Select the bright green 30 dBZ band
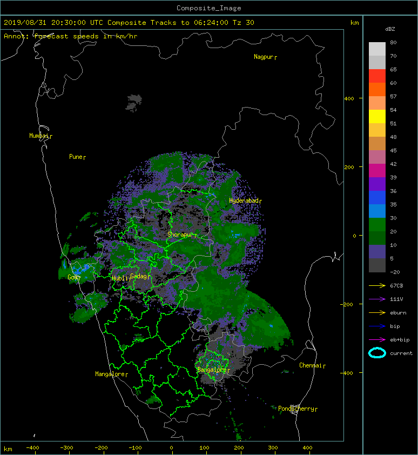The height and width of the screenshot is (455, 418). (377, 224)
